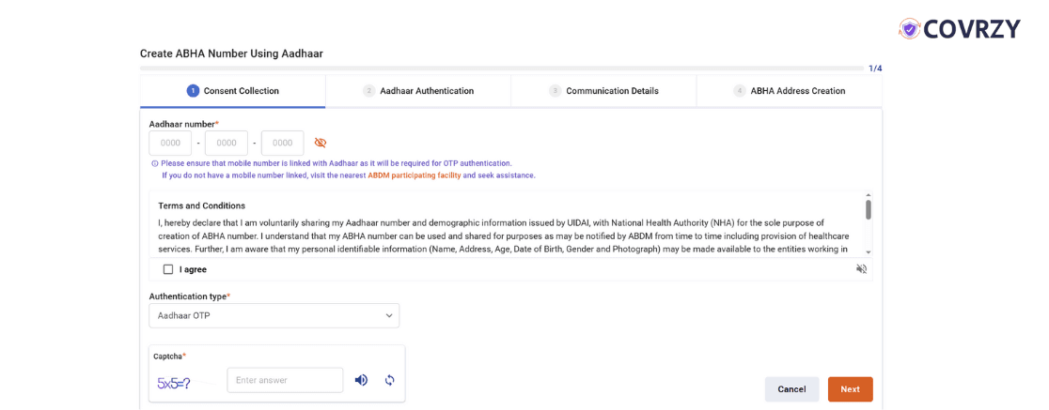Open the Authentication type dropdown

274,316
